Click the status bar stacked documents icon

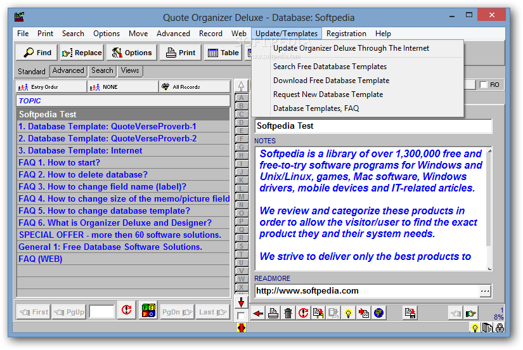tap(487, 328)
